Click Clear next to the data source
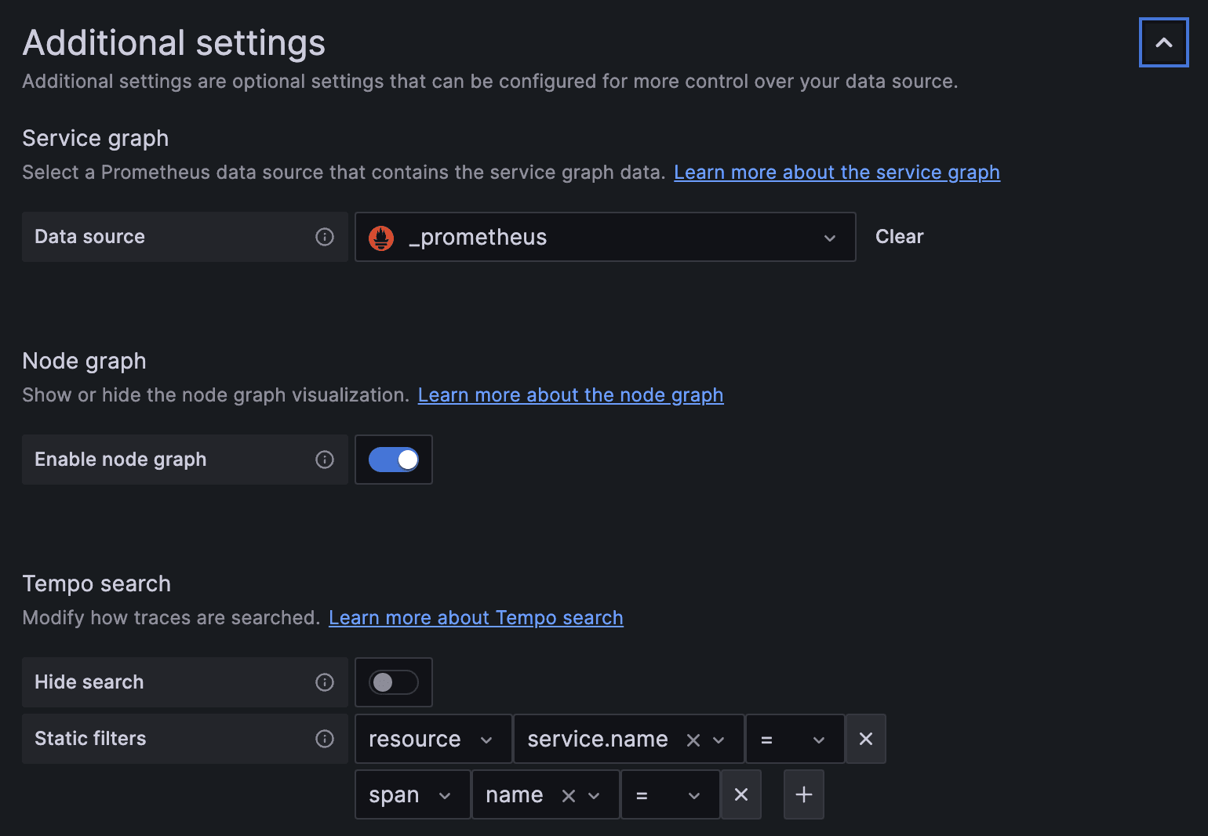The height and width of the screenshot is (836, 1208). coord(899,236)
